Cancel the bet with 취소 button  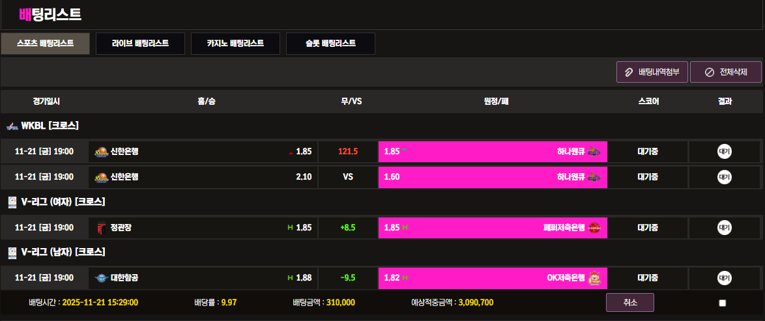click(x=629, y=303)
